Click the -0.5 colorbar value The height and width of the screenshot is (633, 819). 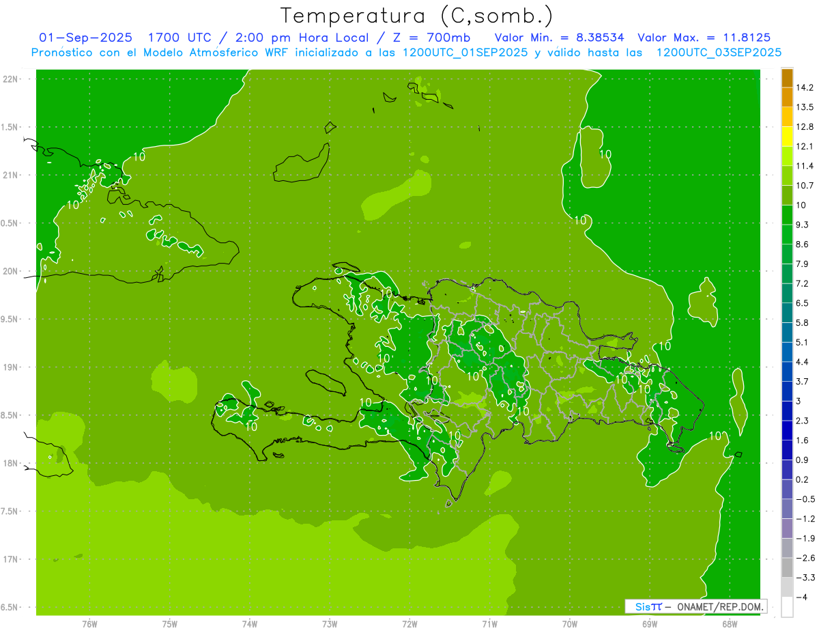pos(805,499)
